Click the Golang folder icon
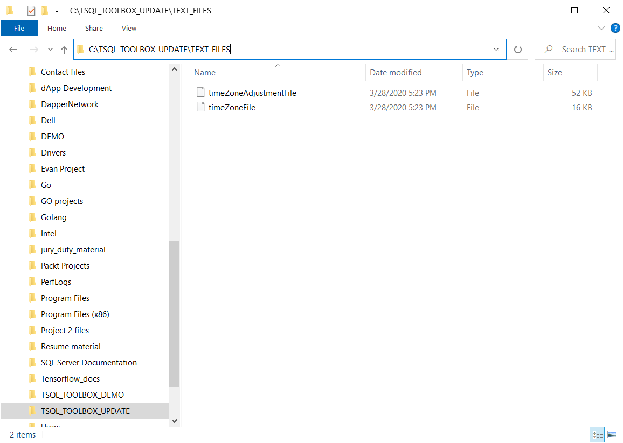The height and width of the screenshot is (443, 623). pyautogui.click(x=32, y=217)
